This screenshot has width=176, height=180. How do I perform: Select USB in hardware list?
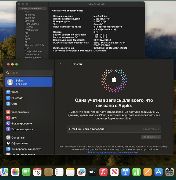pyautogui.click(x=27, y=48)
